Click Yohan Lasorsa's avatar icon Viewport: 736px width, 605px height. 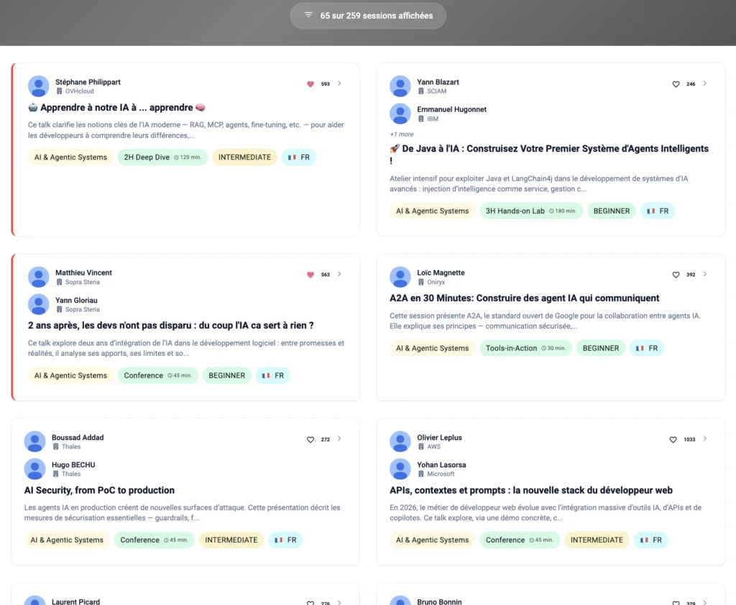point(400,469)
